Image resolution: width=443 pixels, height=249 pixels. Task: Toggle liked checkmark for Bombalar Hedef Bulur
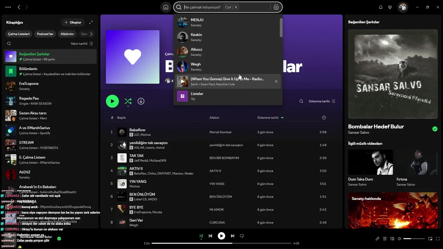click(435, 129)
